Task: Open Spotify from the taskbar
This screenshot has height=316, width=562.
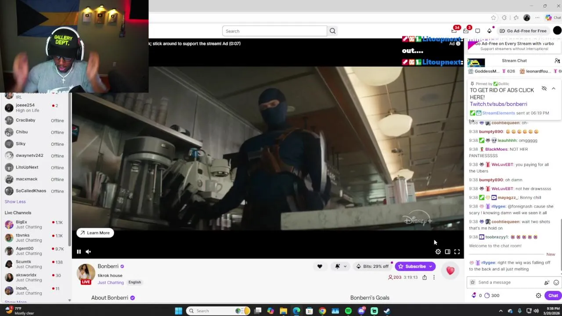Action: (x=348, y=311)
